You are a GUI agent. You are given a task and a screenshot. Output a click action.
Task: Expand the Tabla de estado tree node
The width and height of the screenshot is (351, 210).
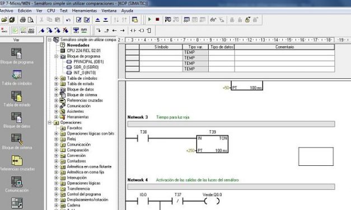56,84
